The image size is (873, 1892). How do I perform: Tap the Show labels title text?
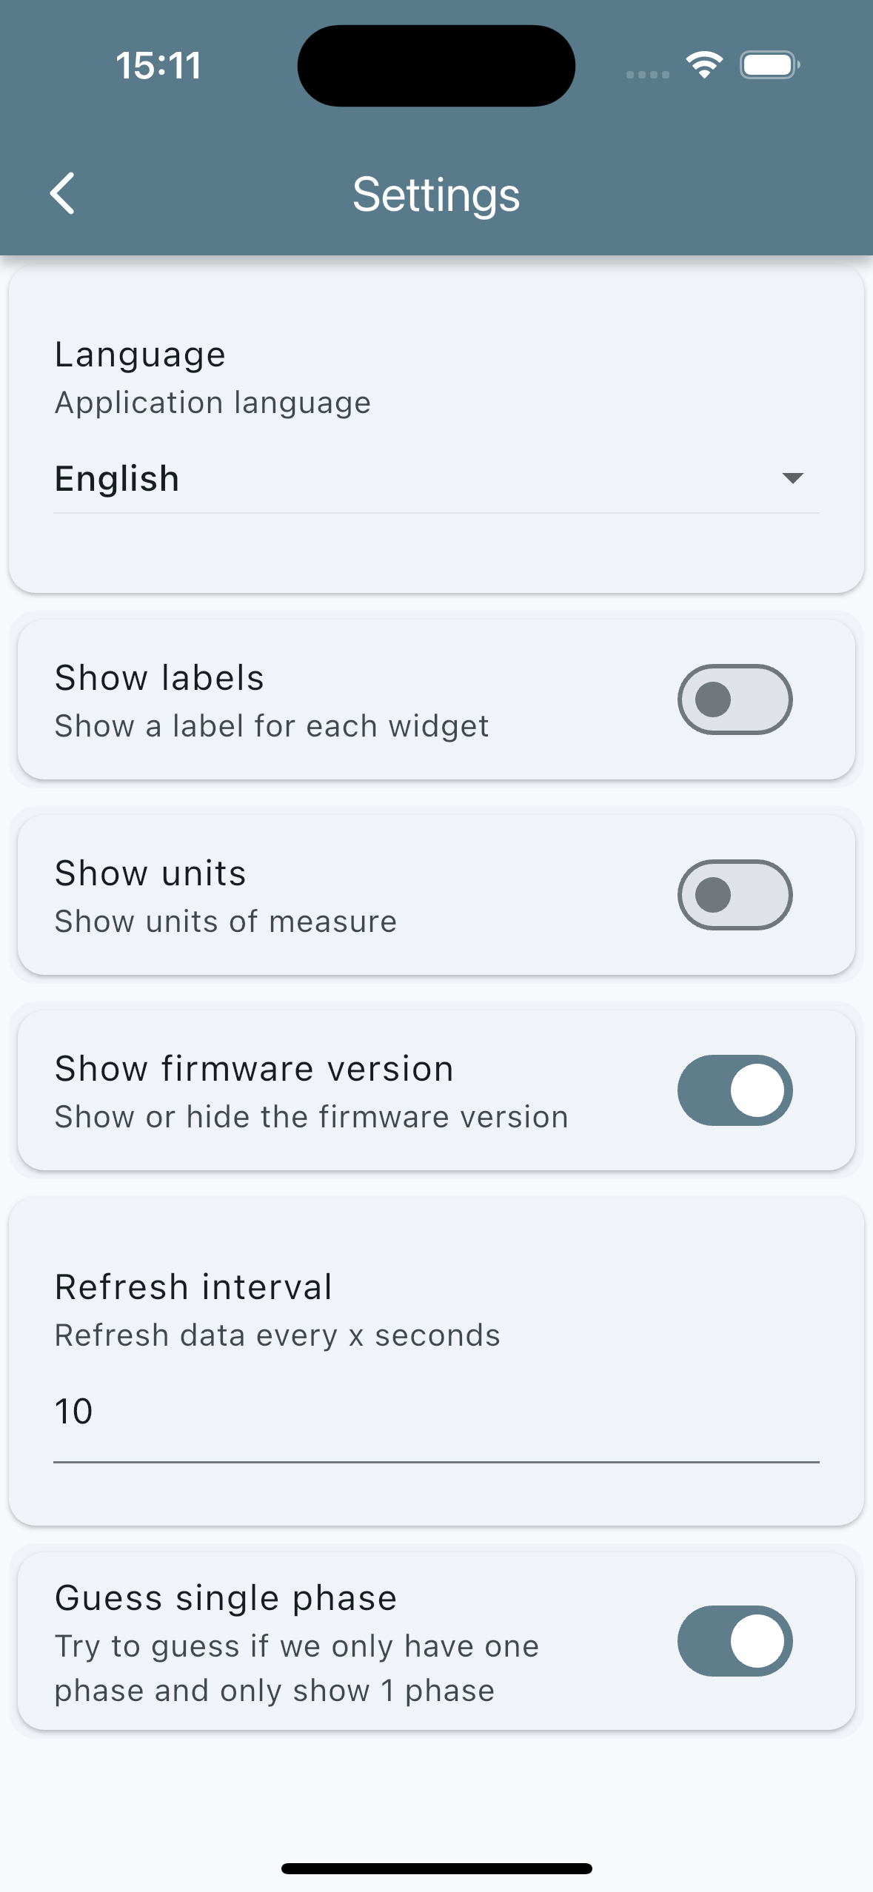coord(159,678)
